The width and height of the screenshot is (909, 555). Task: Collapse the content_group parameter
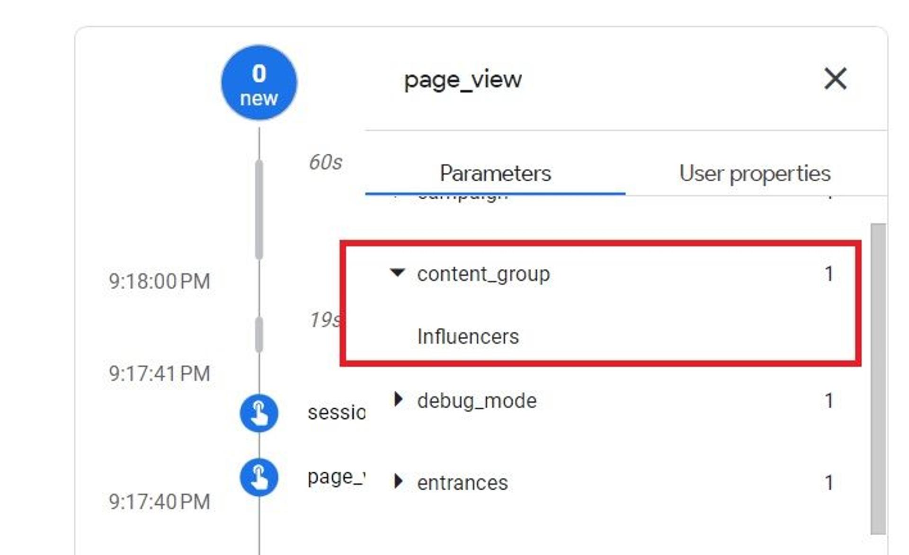pos(397,273)
